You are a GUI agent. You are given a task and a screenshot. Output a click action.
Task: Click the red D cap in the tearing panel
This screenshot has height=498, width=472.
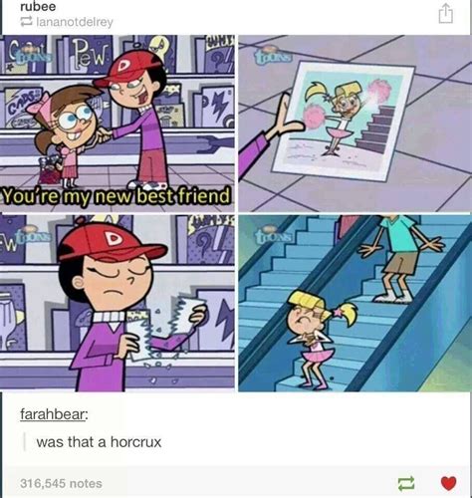(110, 241)
